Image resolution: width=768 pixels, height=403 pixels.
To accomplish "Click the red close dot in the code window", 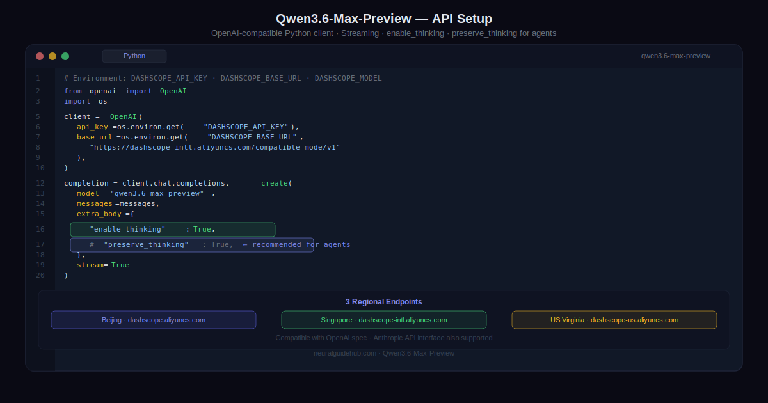I will [x=40, y=56].
